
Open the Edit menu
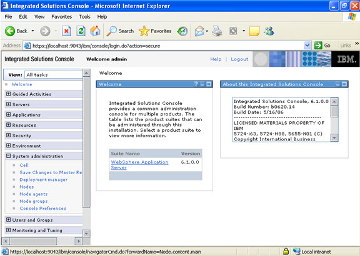(23, 17)
